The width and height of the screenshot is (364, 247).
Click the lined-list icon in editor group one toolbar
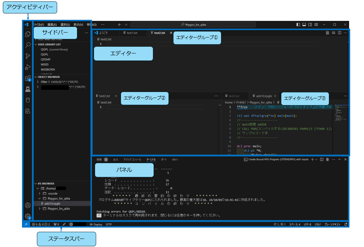point(333,33)
